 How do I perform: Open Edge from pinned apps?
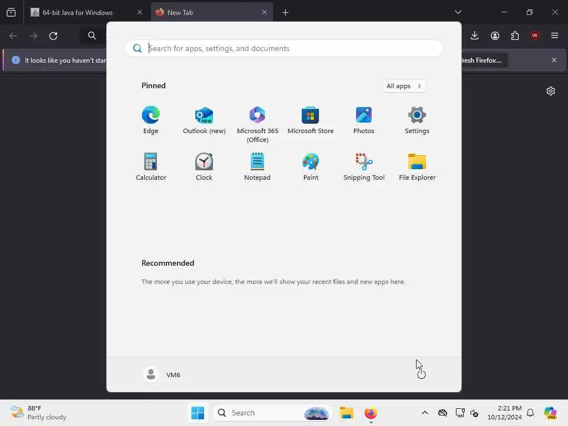151,120
